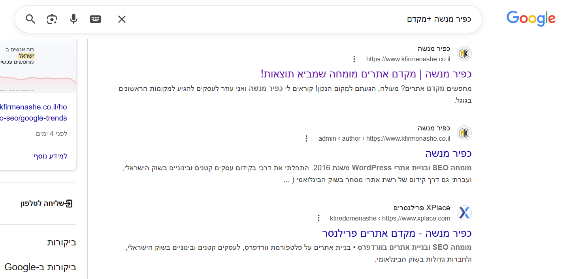Click the admin › author breadcrumb URL
The image size is (571, 279).
[x=384, y=139]
